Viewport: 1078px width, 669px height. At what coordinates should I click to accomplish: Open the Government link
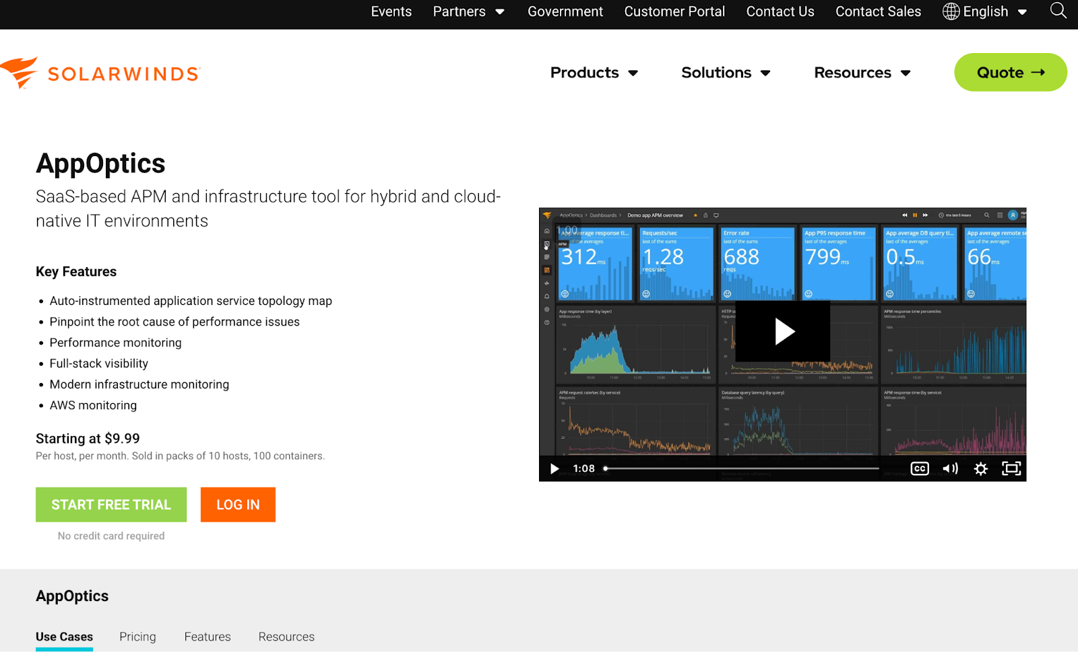(x=565, y=11)
